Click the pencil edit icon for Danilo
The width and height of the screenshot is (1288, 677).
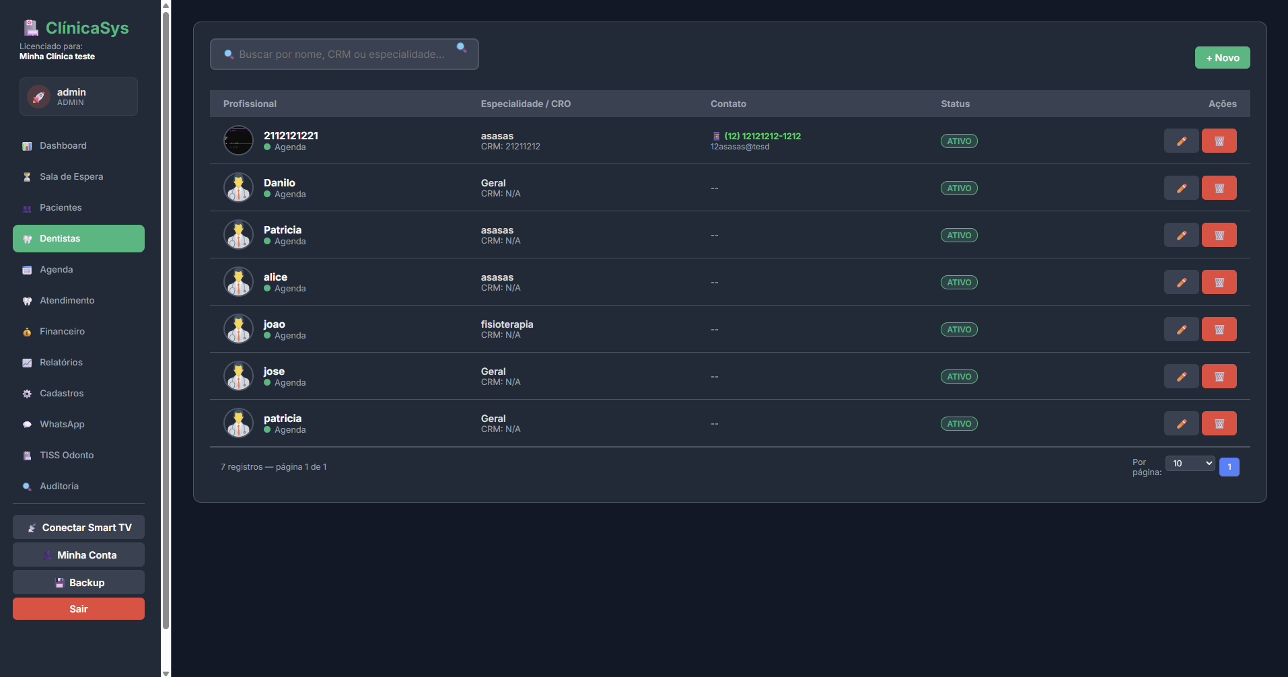[x=1181, y=188]
